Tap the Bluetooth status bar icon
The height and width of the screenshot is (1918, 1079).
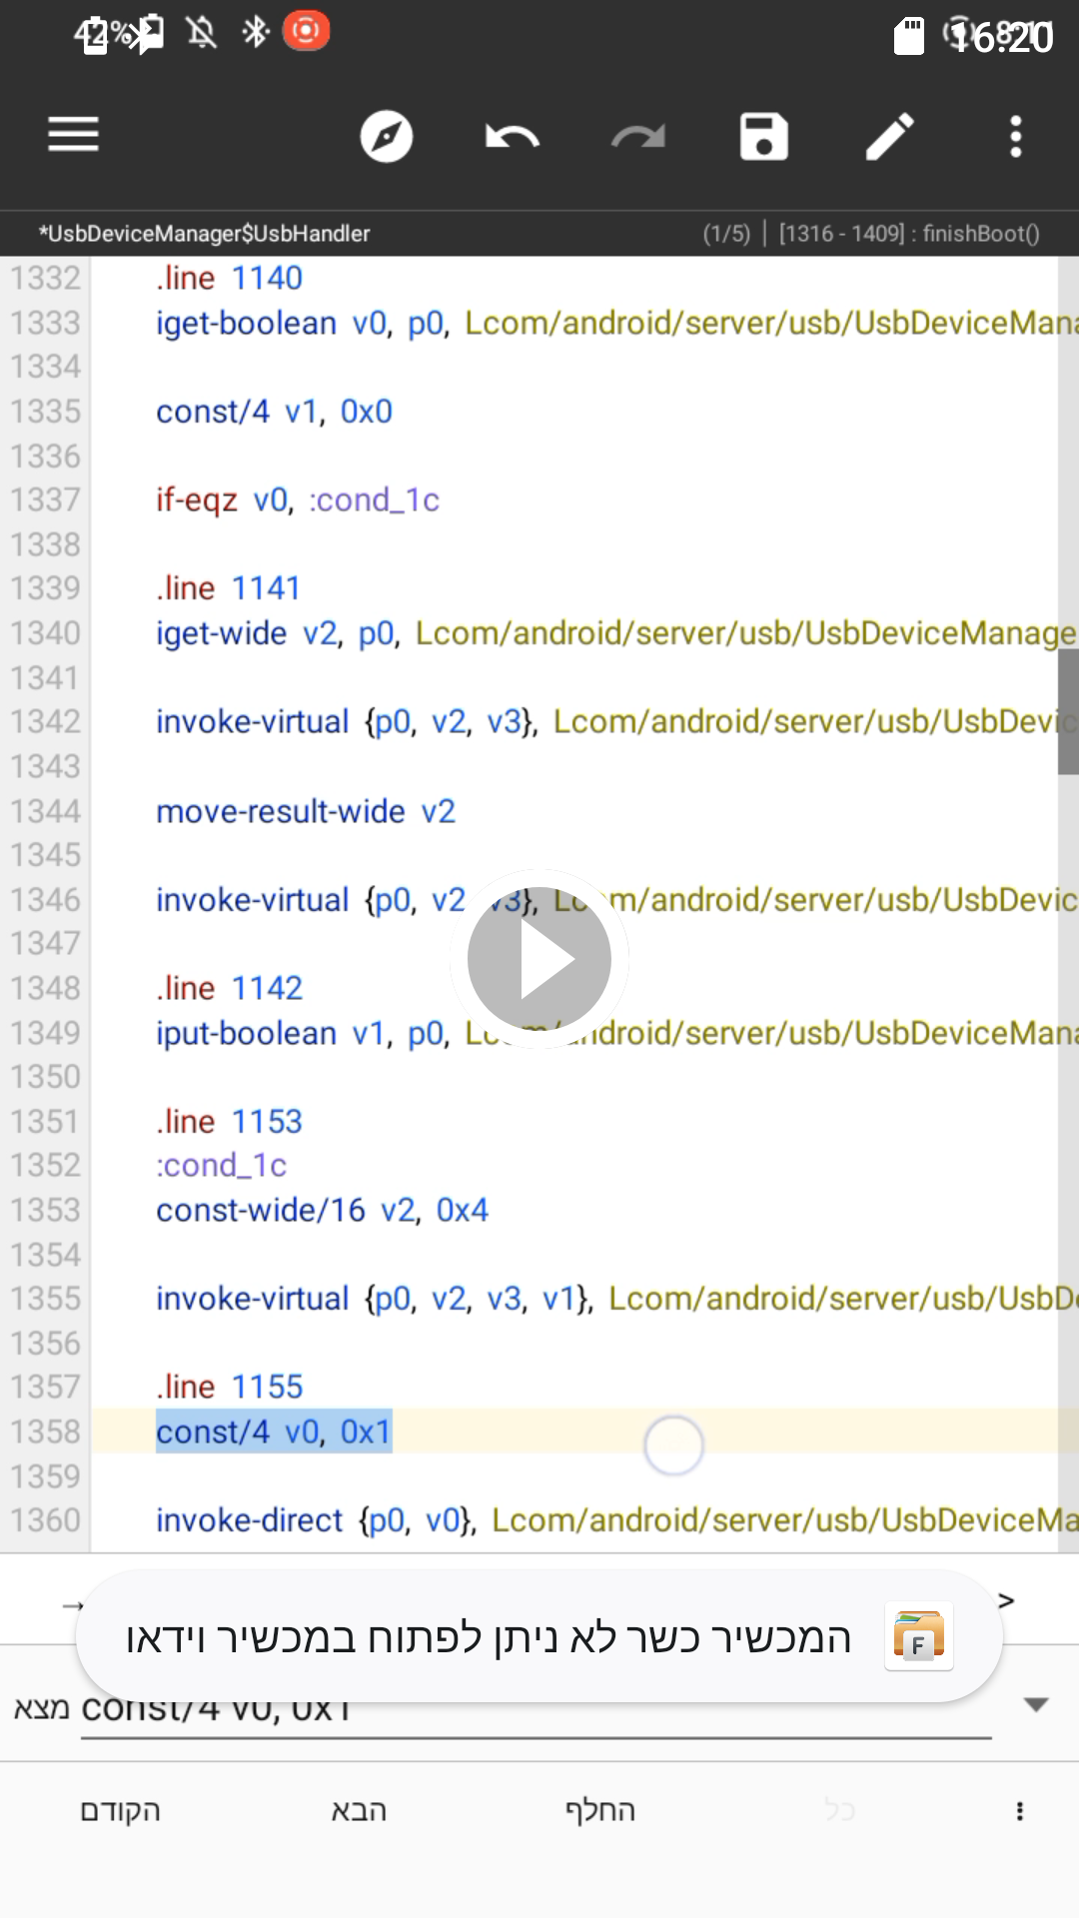pos(256,32)
